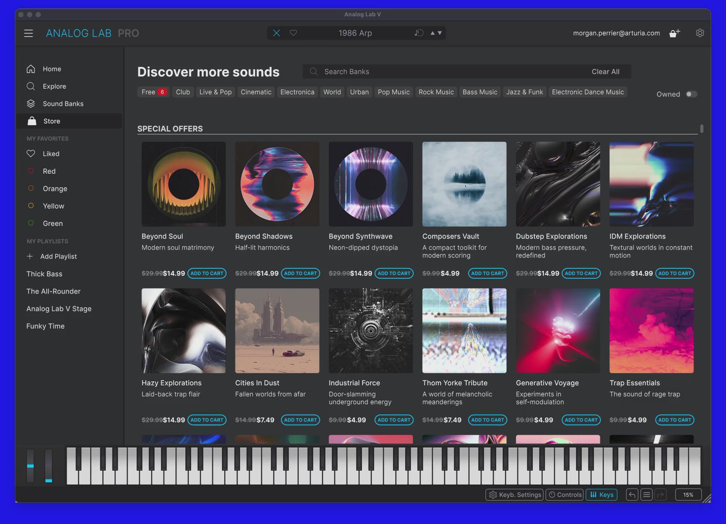Click the 1986 Arp preset name

coord(355,33)
